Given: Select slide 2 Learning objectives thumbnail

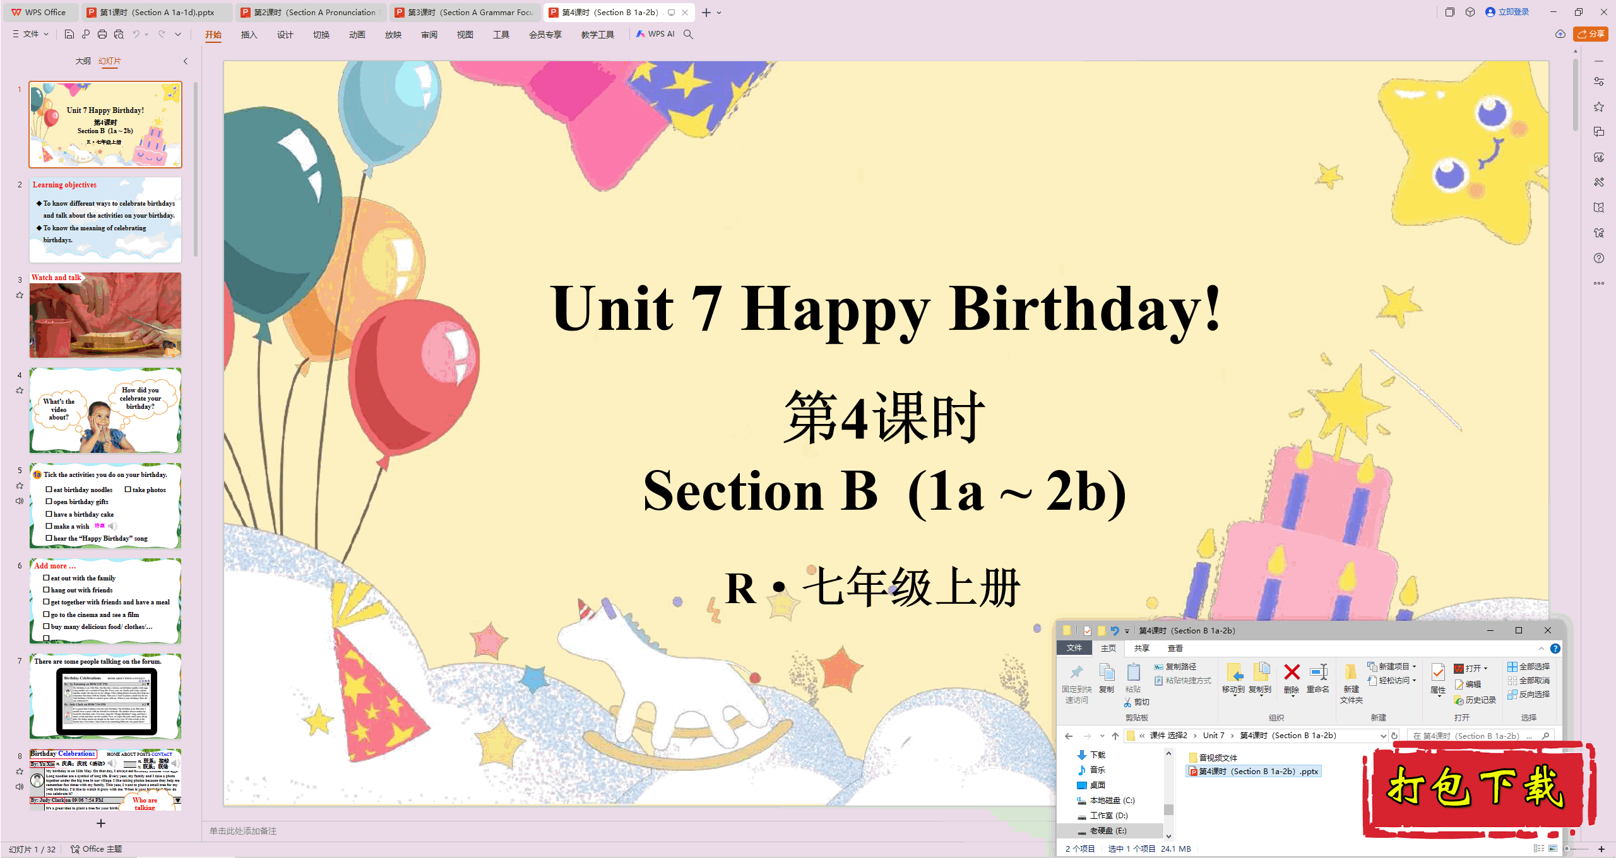Looking at the screenshot, I should point(105,220).
